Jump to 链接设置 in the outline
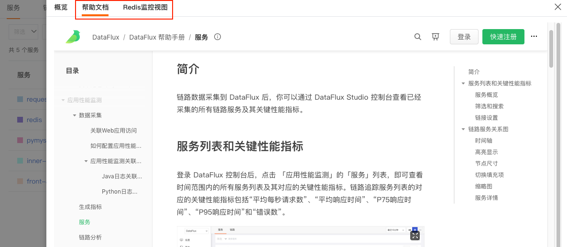Viewport: 567px width, 247px height. pyautogui.click(x=486, y=118)
